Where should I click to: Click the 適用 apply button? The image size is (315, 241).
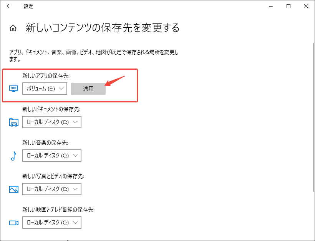pos(88,89)
